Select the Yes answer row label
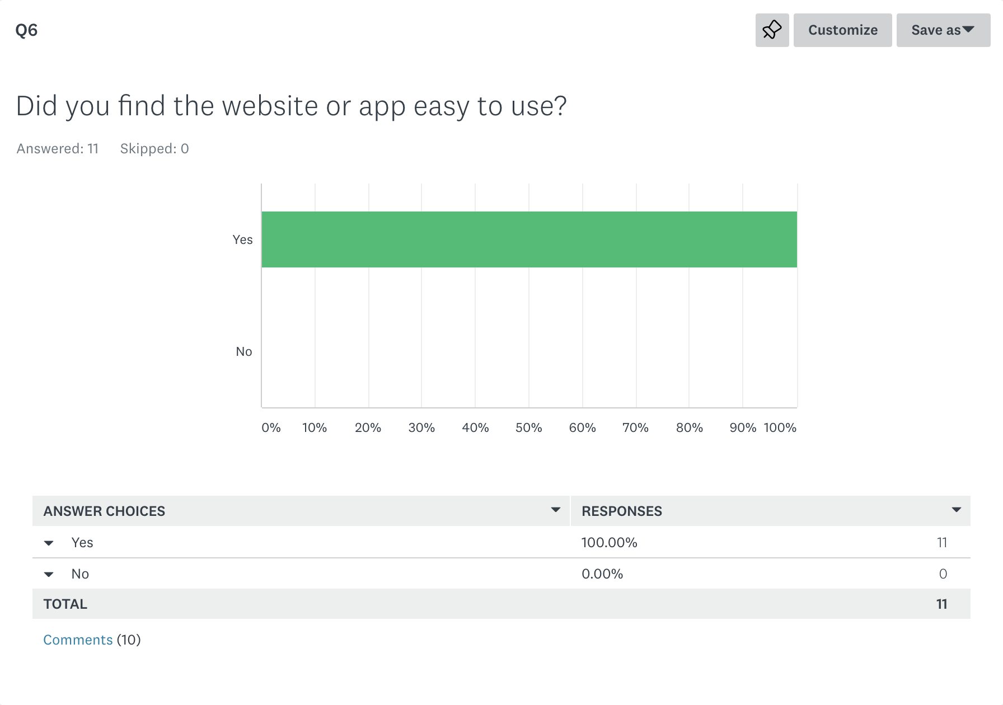This screenshot has width=1003, height=705. (x=82, y=543)
